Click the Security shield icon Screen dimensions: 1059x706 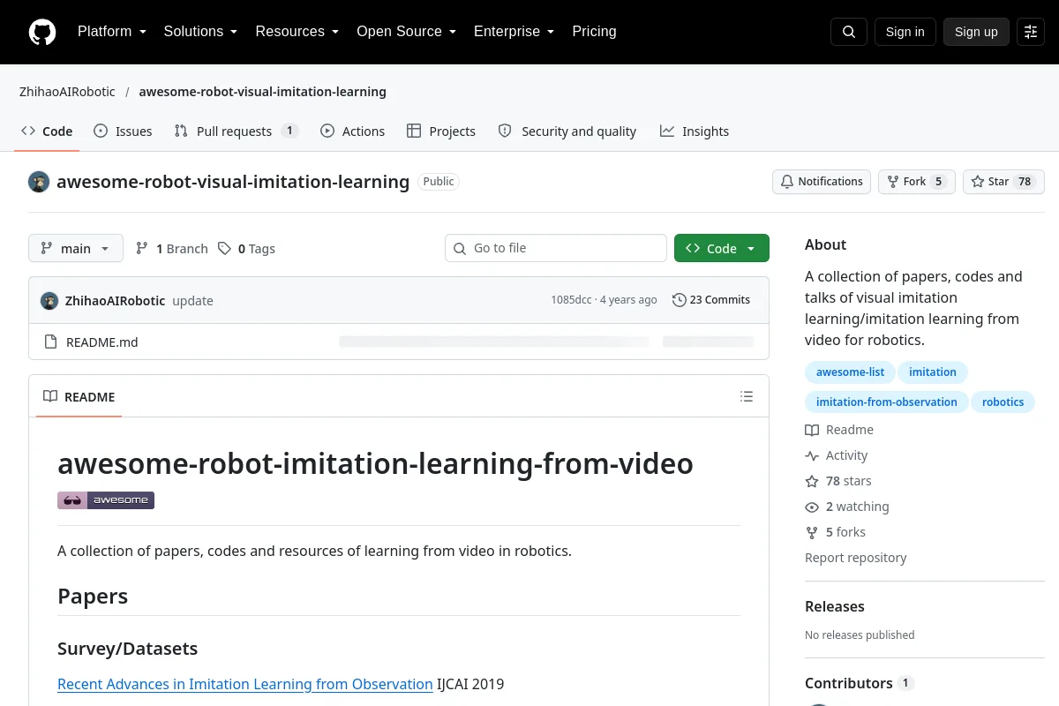click(x=505, y=131)
